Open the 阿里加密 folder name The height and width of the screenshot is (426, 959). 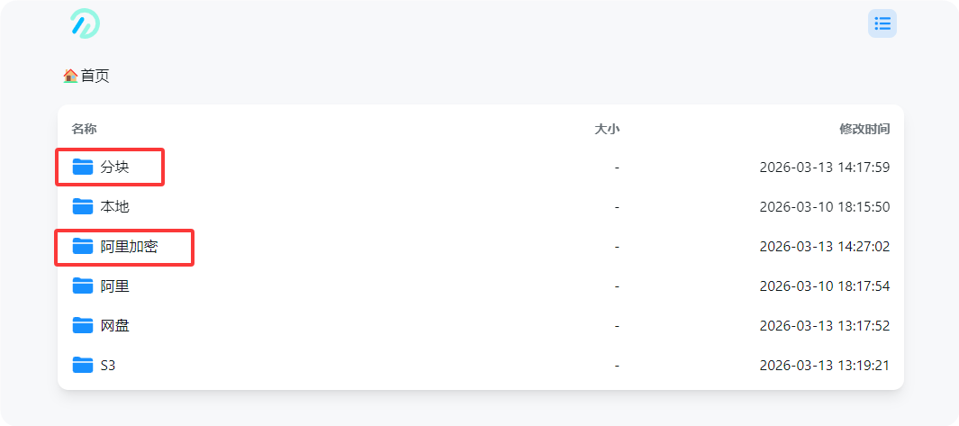pos(129,246)
